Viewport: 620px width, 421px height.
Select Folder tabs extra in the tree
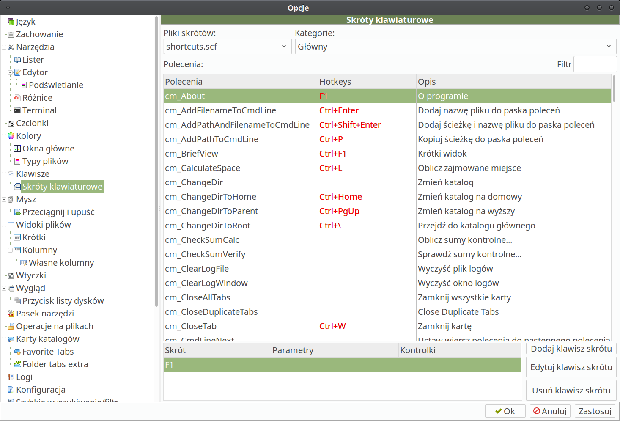tap(55, 364)
